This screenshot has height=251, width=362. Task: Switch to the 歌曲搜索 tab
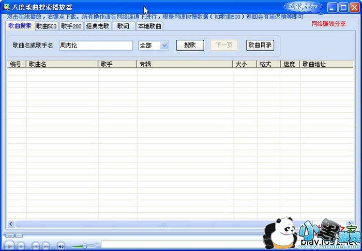[x=20, y=26]
